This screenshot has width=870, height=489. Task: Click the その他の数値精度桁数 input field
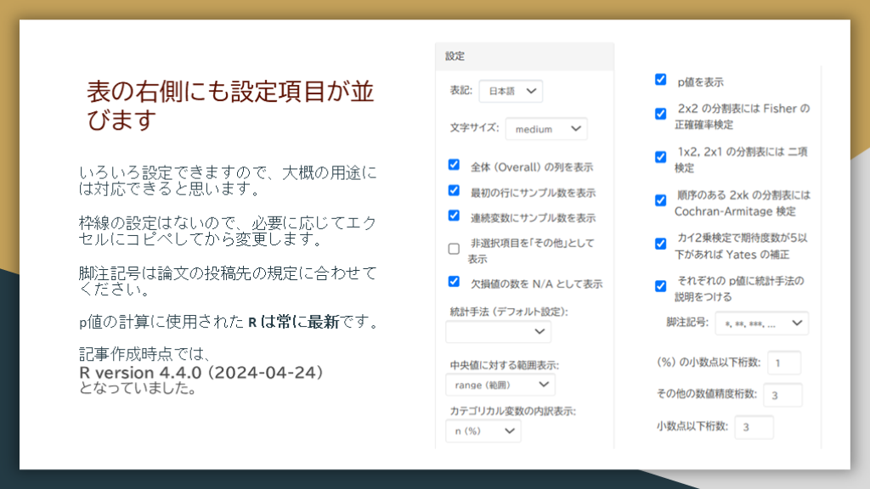pos(782,395)
